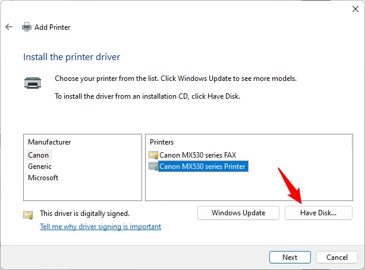
Task: Click the Manufacturer column header
Action: [x=49, y=142]
